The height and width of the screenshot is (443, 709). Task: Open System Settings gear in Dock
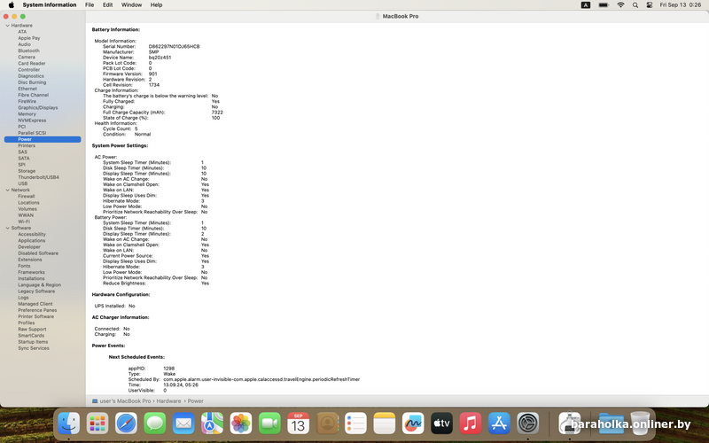[528, 424]
